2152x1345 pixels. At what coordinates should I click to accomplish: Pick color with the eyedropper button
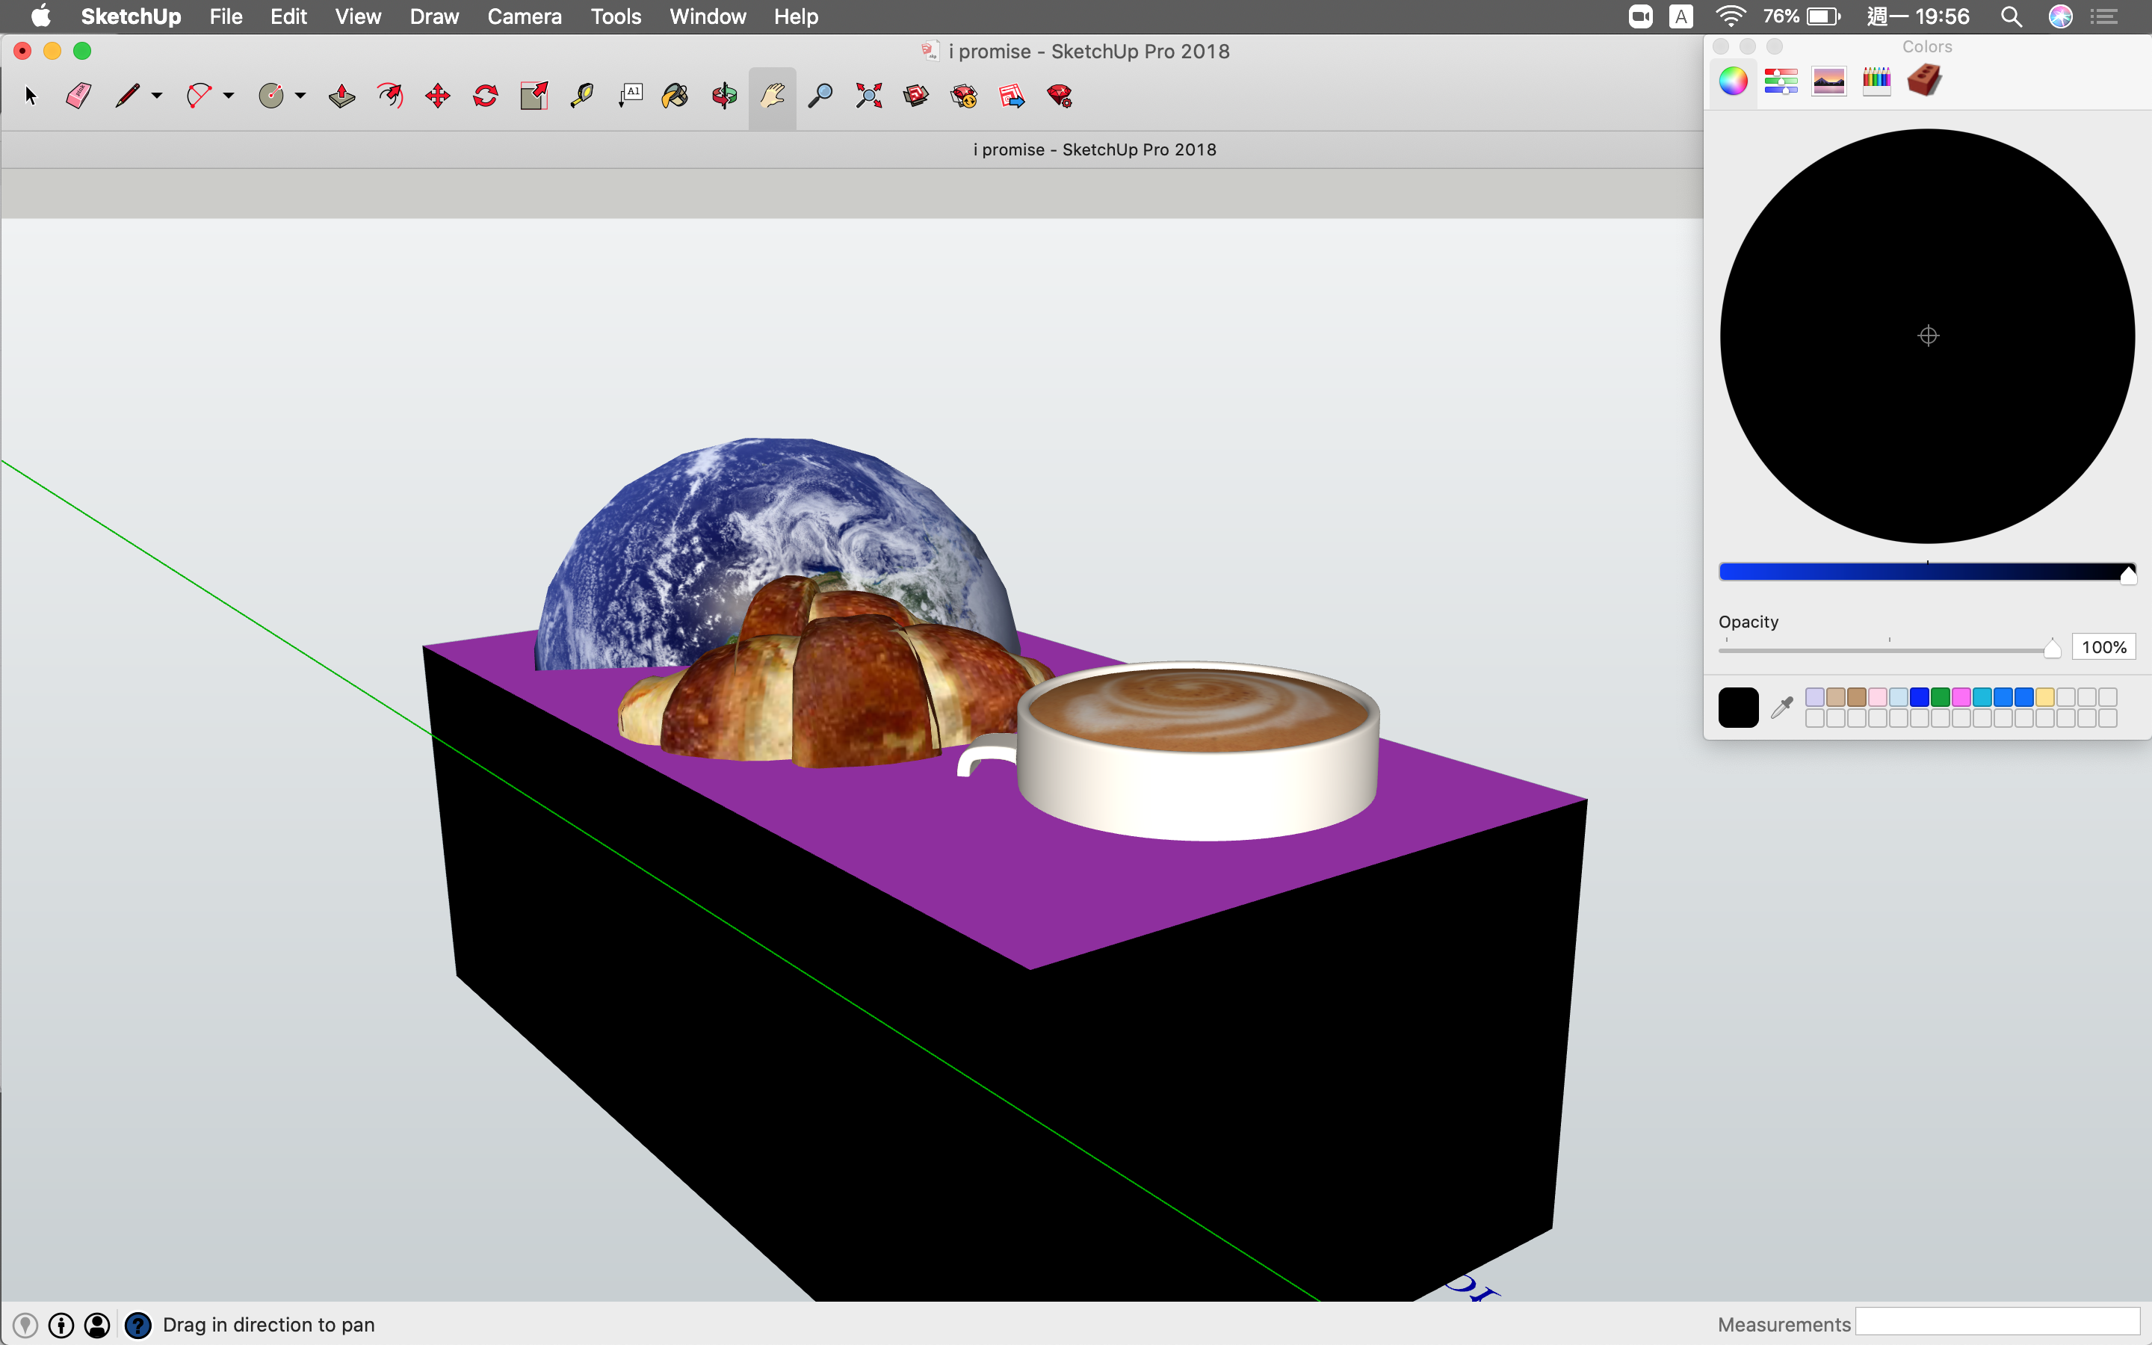pos(1781,707)
